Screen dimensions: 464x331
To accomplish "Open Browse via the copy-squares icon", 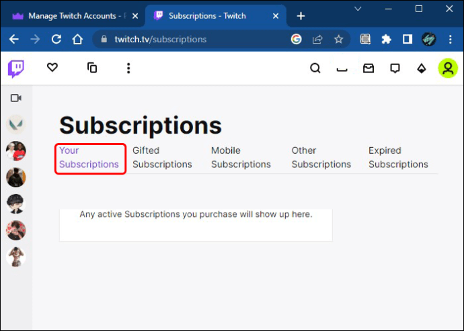I will point(92,68).
